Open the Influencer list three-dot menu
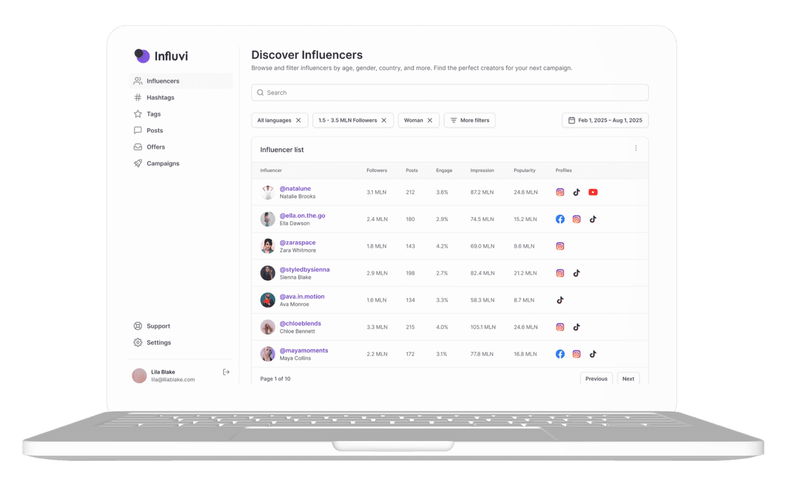This screenshot has height=481, width=786. point(636,148)
